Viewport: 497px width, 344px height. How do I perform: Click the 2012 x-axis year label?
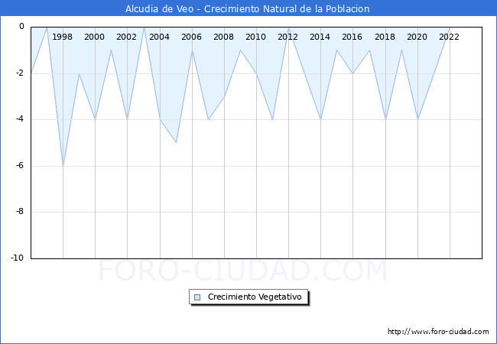287,37
